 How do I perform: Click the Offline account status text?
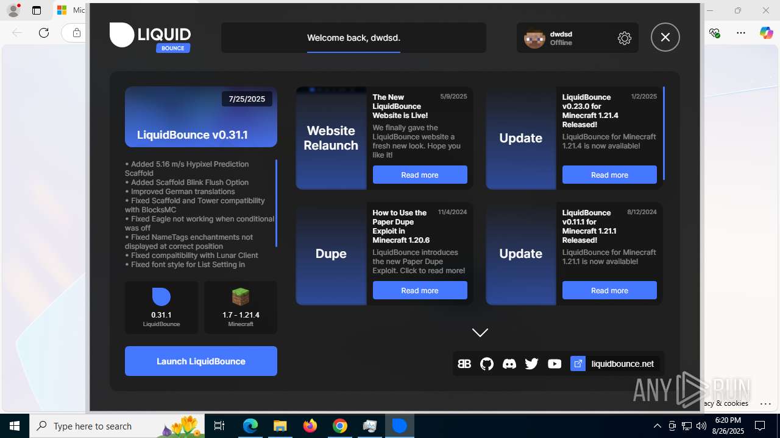click(561, 43)
